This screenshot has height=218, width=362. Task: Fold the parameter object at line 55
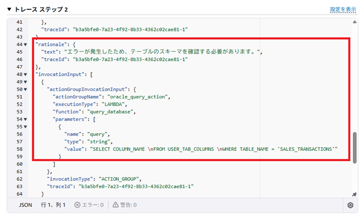pos(26,127)
